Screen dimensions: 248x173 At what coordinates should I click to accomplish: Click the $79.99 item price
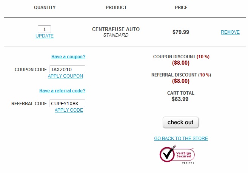tap(181, 32)
